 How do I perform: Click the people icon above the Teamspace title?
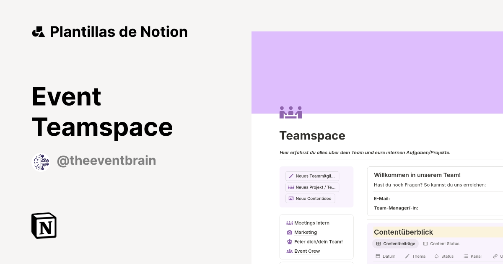[x=291, y=112]
